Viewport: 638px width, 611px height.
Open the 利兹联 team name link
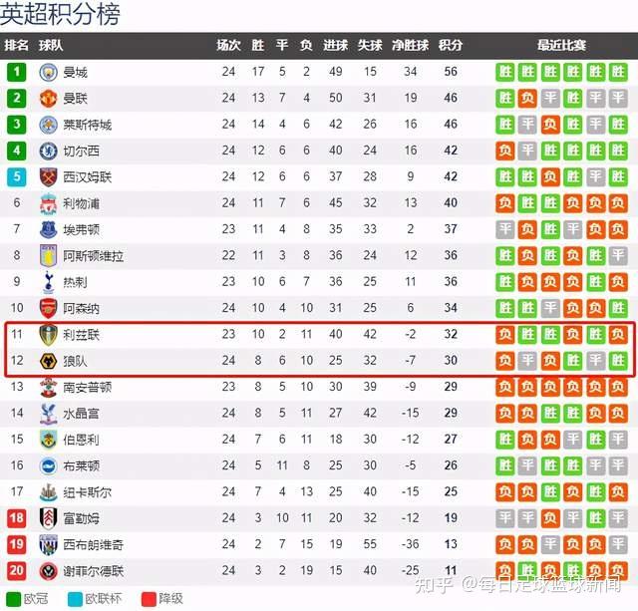point(82,335)
